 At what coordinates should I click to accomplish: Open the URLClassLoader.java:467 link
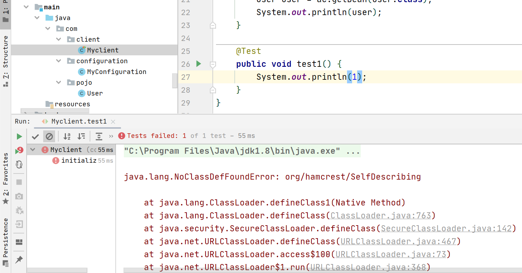(398, 241)
